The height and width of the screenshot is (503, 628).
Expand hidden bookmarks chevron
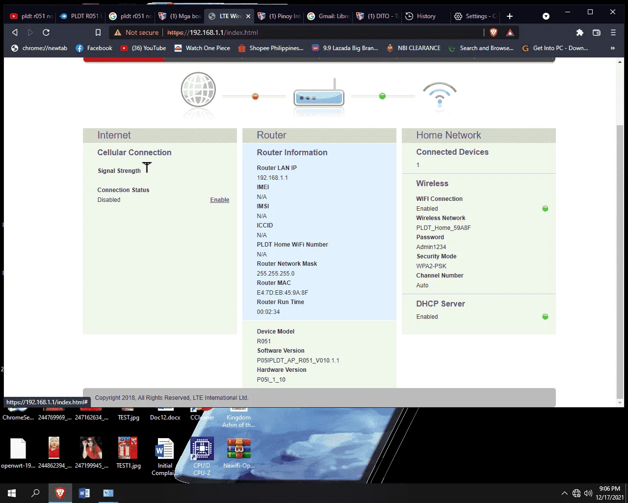612,48
